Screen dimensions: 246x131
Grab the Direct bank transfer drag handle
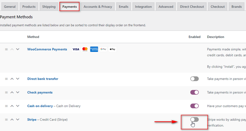(6, 79)
